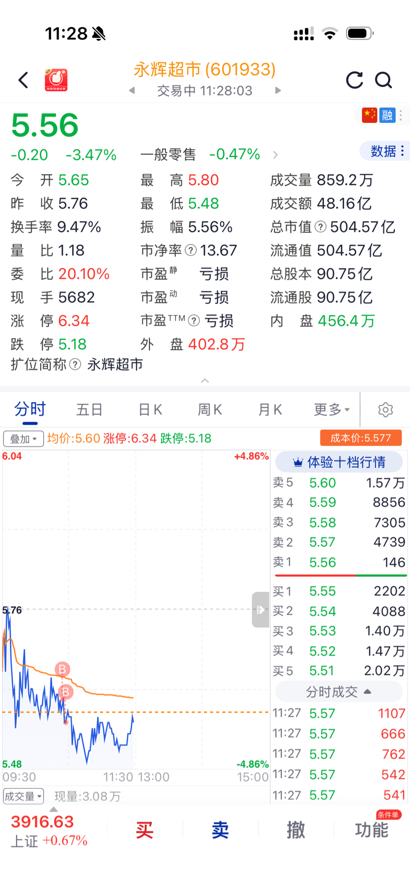Image resolution: width=410 pixels, height=892 pixels.
Task: Tap 一般零售 sector link
Action: click(x=168, y=155)
